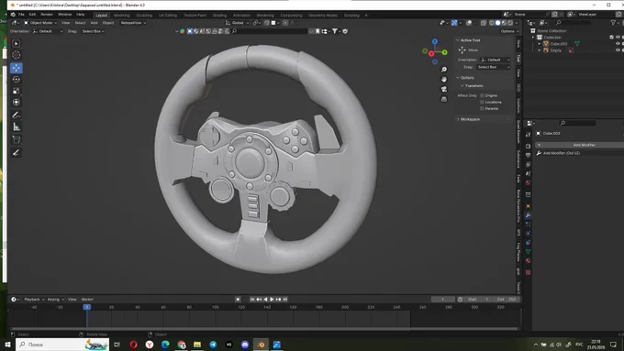
Task: Hide Empty object using its eye icon
Action: [x=618, y=50]
